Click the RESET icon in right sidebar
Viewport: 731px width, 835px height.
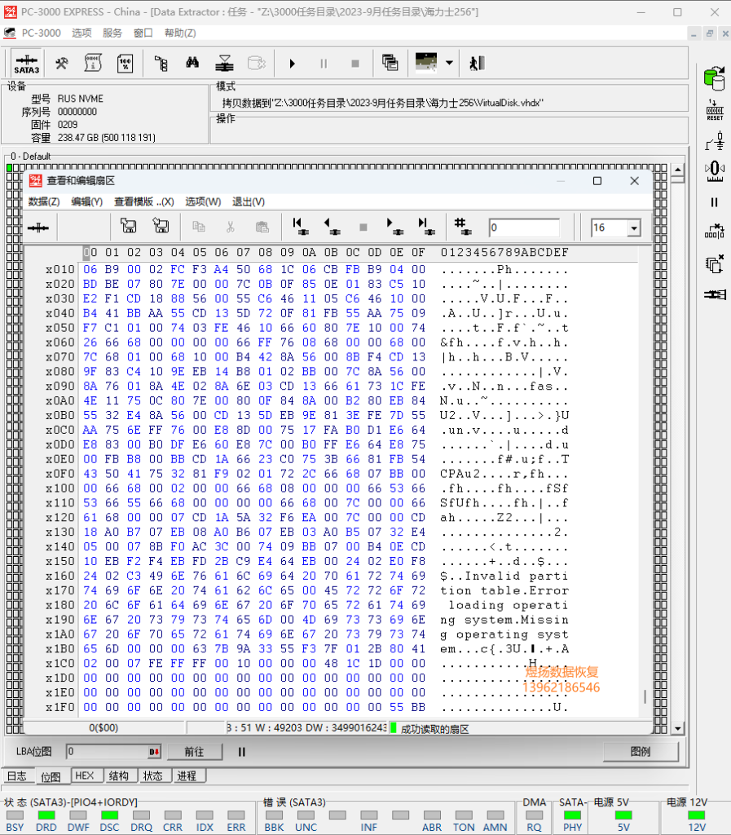tap(715, 110)
